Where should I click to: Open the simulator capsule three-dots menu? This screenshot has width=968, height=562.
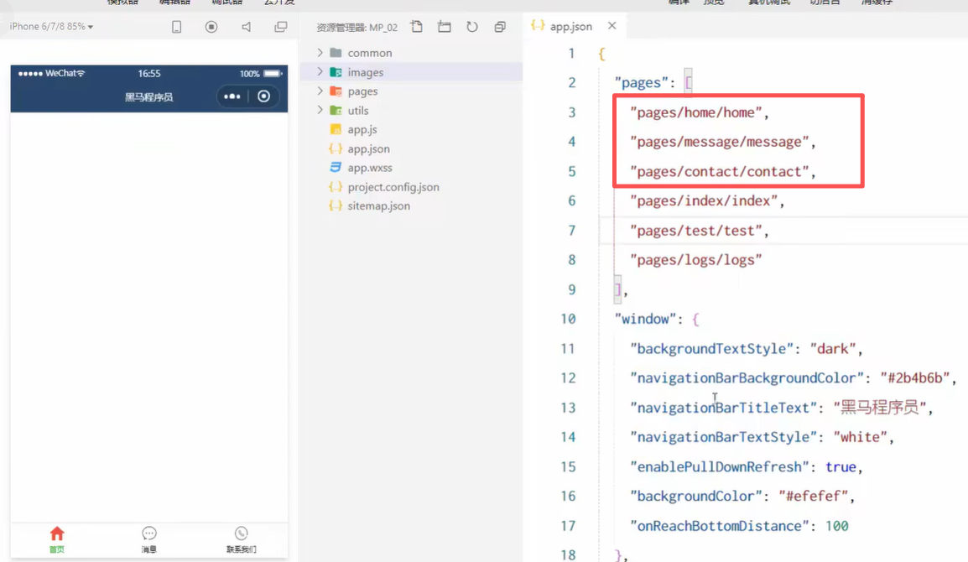click(232, 96)
